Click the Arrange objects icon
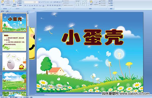 tap(91, 3)
